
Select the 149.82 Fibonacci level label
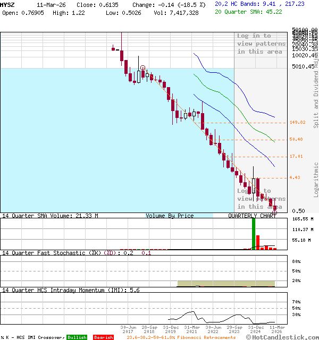pyautogui.click(x=297, y=122)
